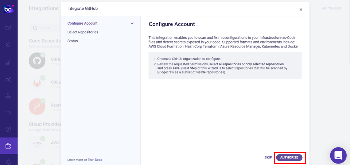Image resolution: width=350 pixels, height=165 pixels.
Task: Click the 'Choose a GitHub organization to configure' step
Action: [x=189, y=59]
